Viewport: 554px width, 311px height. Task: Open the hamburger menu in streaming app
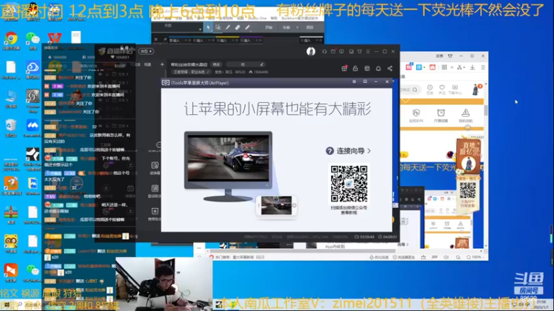point(368,51)
